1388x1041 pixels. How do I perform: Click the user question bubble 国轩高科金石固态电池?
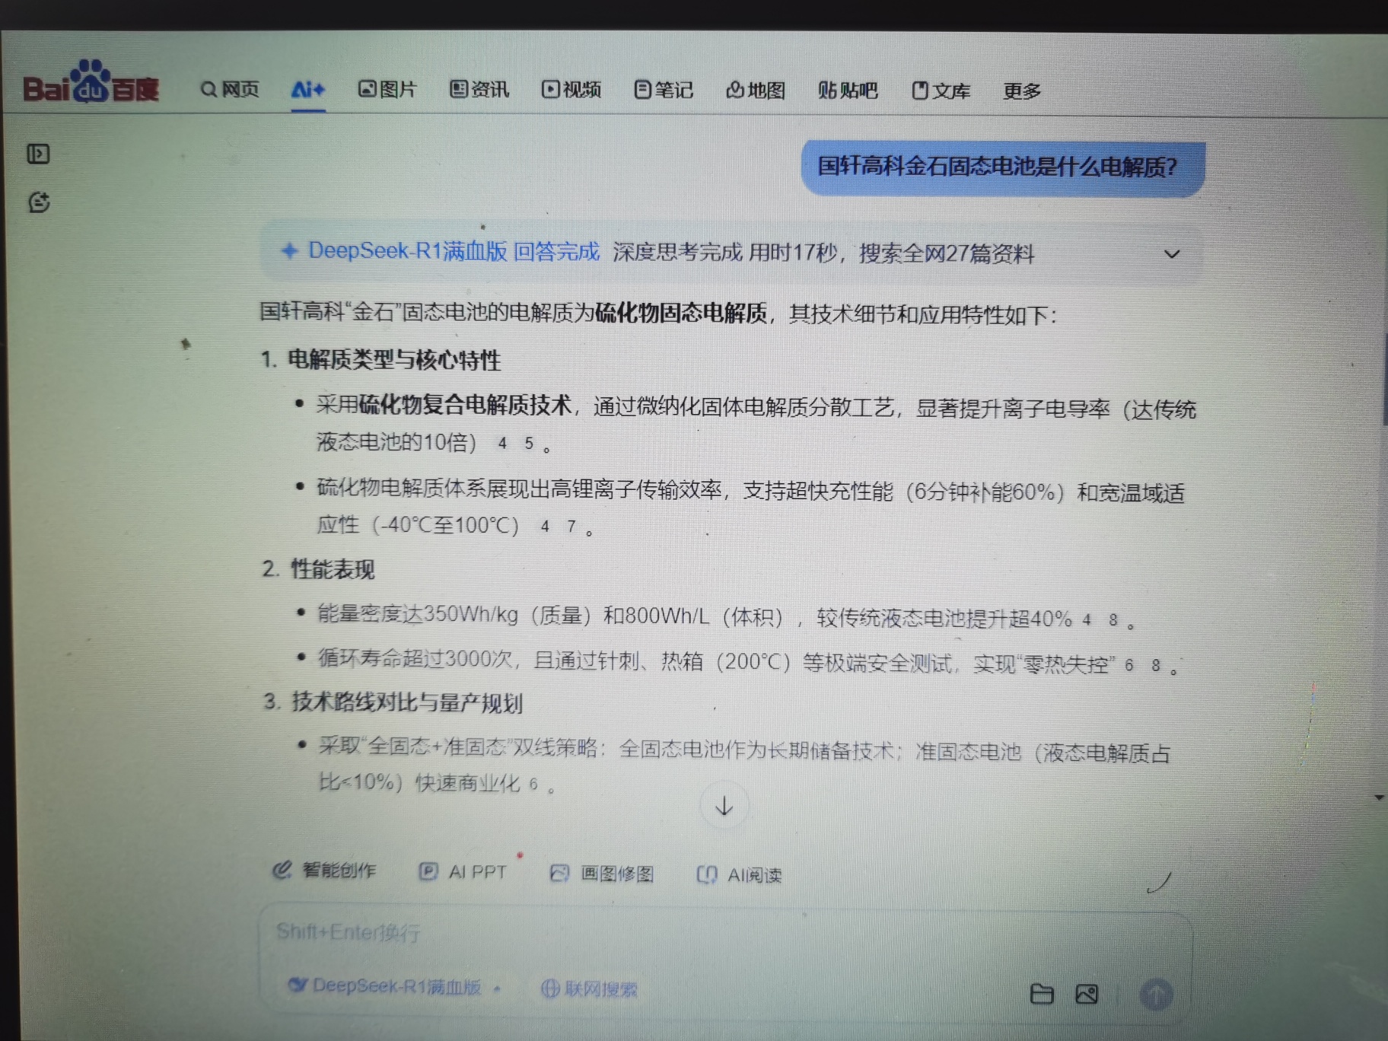(1003, 168)
